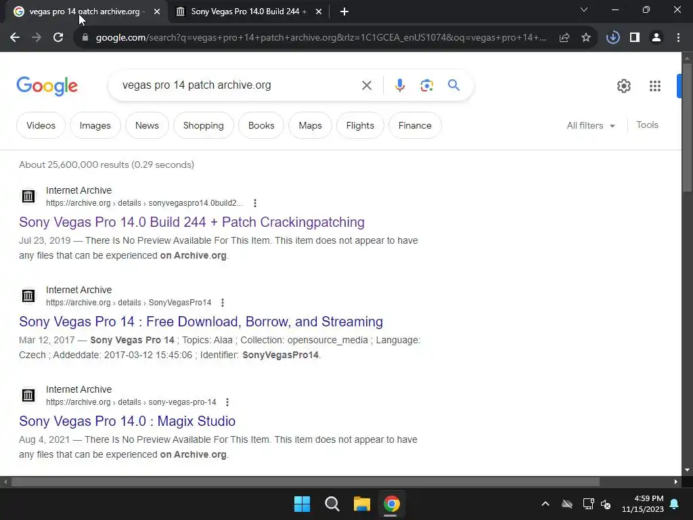Open Sony Vegas Pro 14.0 Build 244 + Patch link
The height and width of the screenshot is (520, 693).
[192, 222]
